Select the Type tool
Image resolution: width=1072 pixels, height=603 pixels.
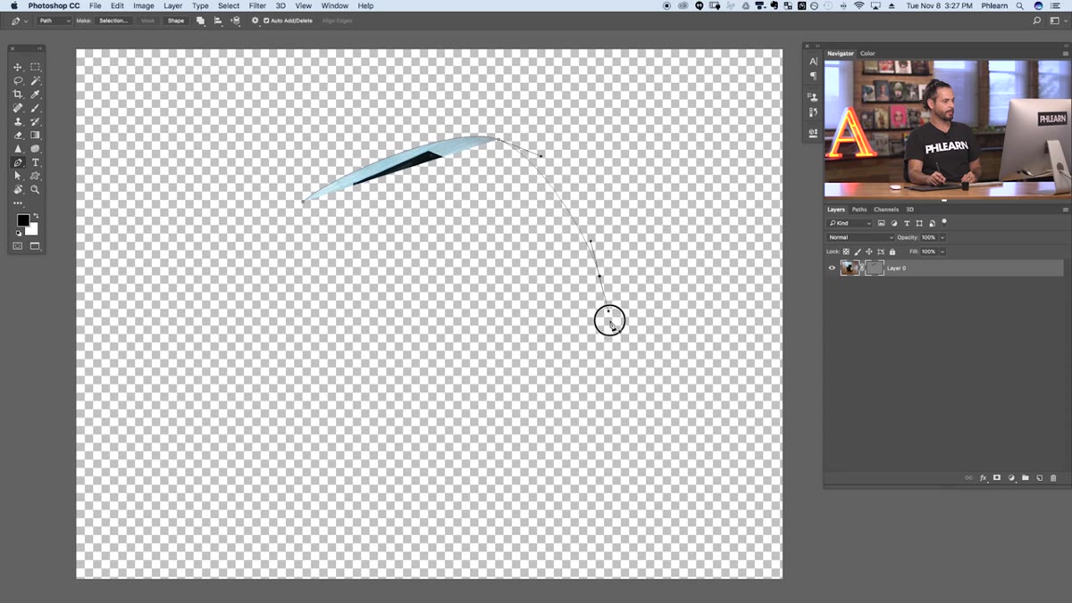coord(36,162)
